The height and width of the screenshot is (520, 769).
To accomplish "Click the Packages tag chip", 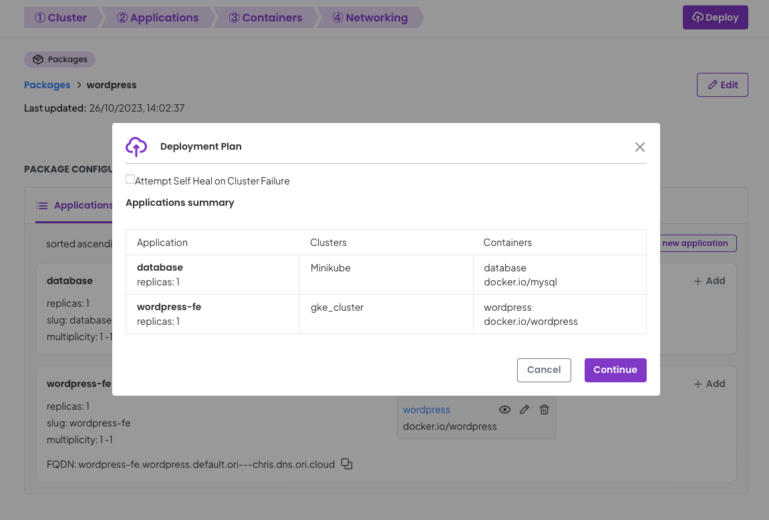I will point(60,59).
